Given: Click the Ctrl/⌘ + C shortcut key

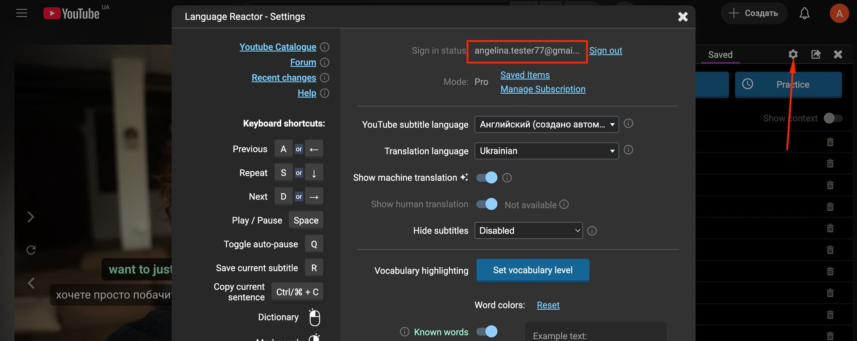Looking at the screenshot, I should pyautogui.click(x=297, y=292).
